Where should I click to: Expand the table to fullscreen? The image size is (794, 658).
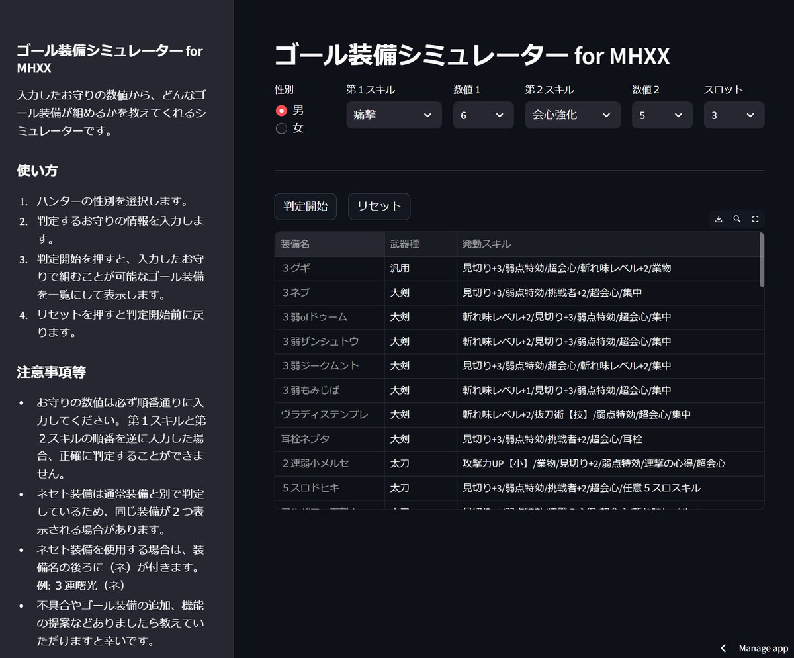coord(755,219)
